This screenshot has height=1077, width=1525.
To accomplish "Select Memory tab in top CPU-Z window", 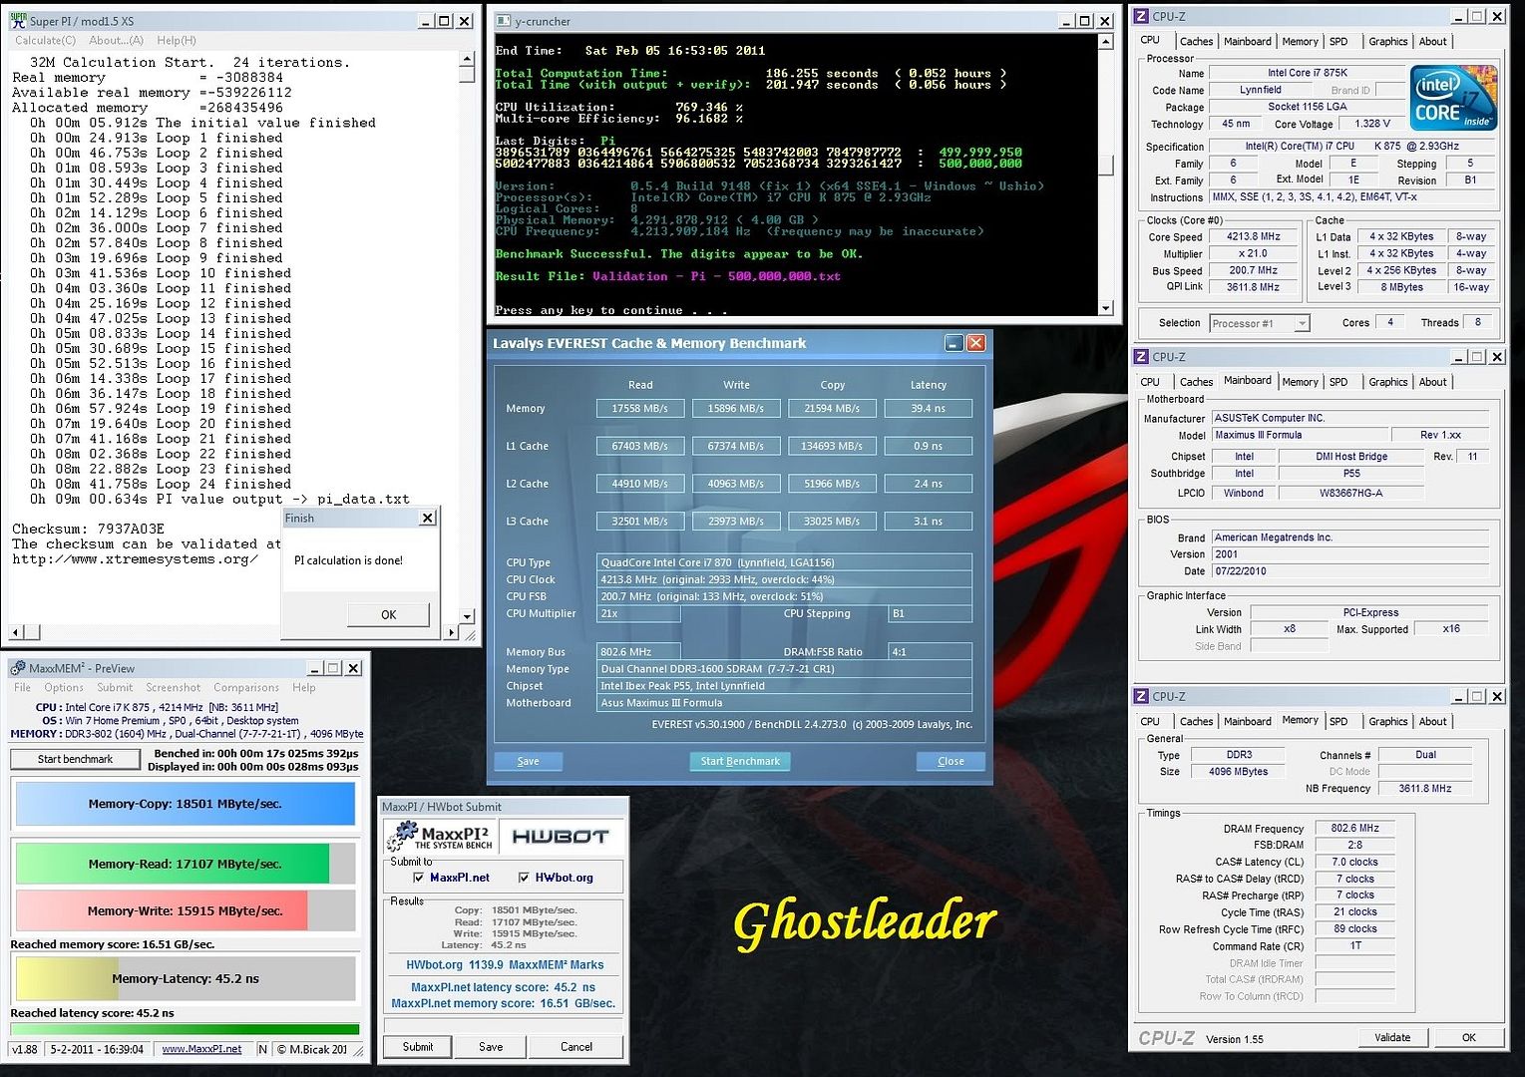I will click(1300, 42).
